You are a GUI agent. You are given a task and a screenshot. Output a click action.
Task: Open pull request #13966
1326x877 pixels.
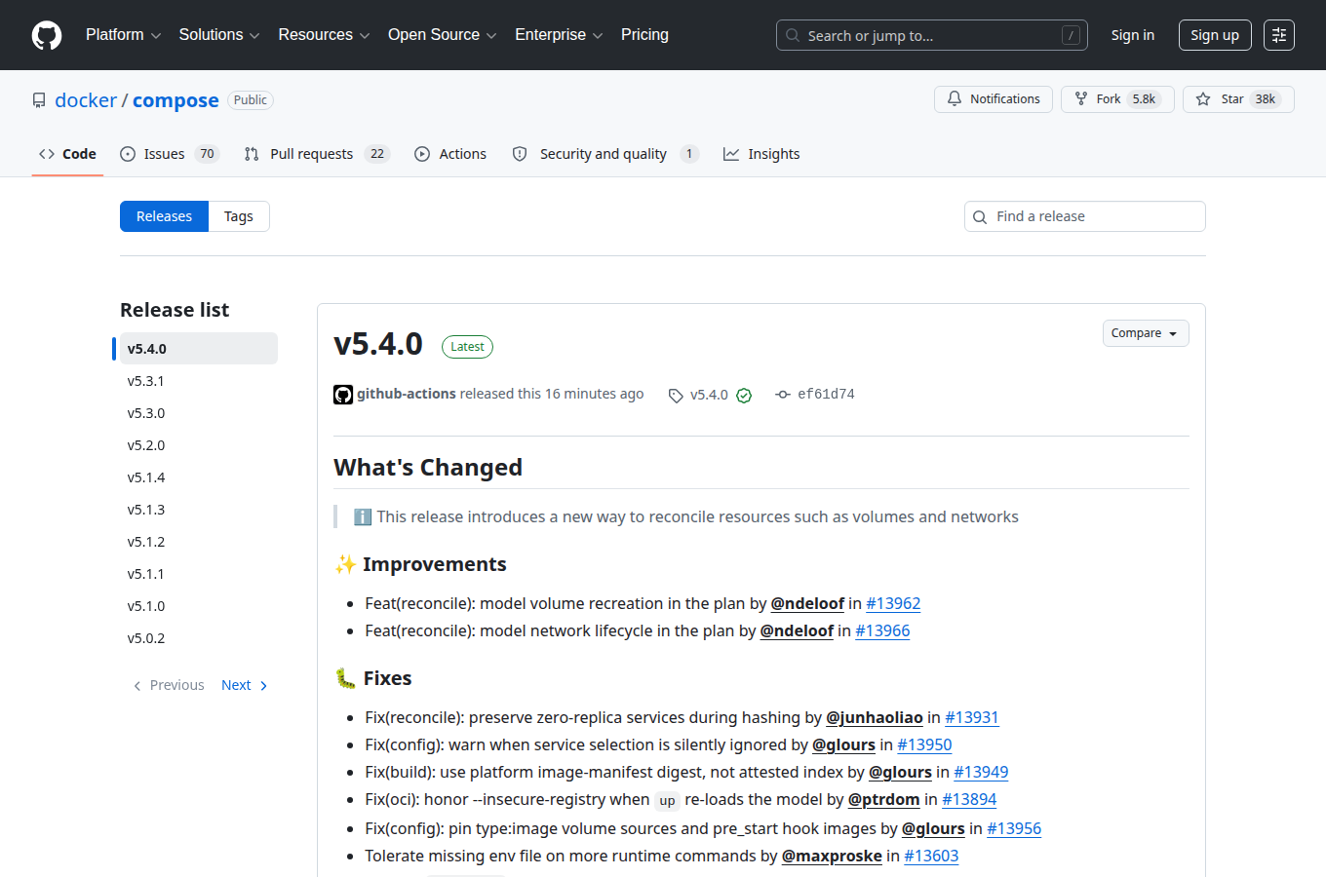882,630
